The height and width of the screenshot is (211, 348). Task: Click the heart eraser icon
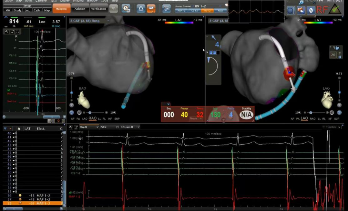(x=301, y=10)
